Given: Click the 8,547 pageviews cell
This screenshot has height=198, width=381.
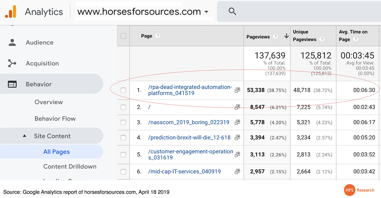Looking at the screenshot, I should point(257,107).
